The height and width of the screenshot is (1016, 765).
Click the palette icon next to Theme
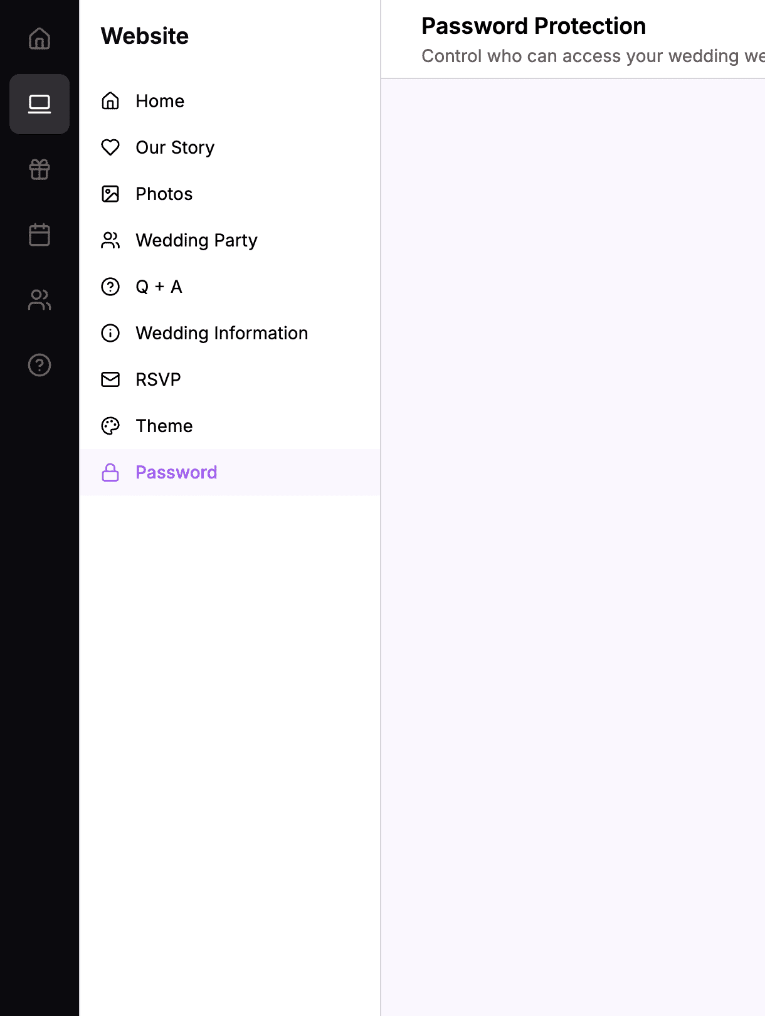pos(110,426)
